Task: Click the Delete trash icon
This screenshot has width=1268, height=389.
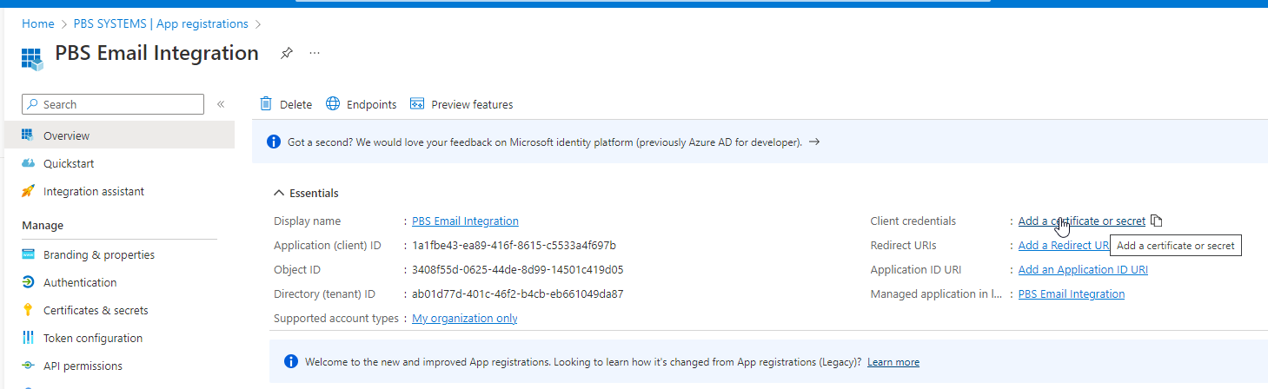Action: [x=267, y=104]
